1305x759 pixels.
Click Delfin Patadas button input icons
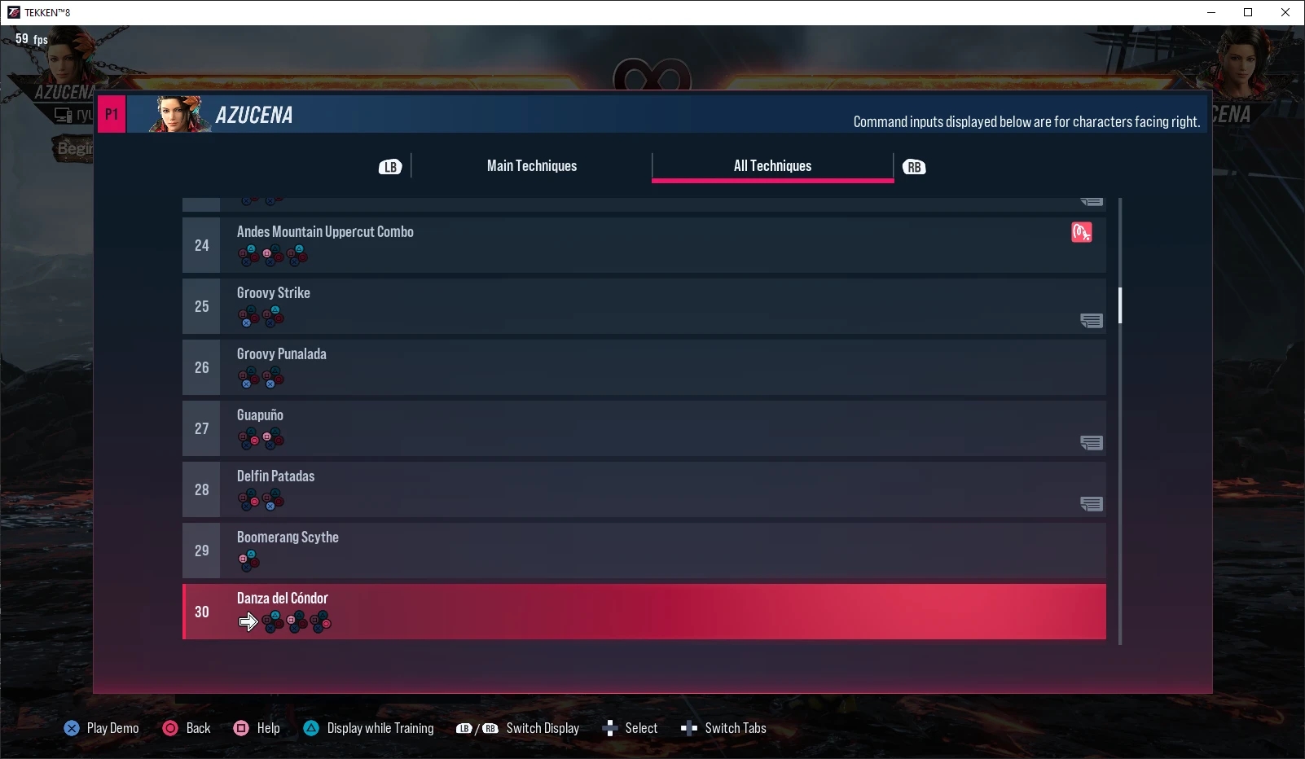point(261,500)
